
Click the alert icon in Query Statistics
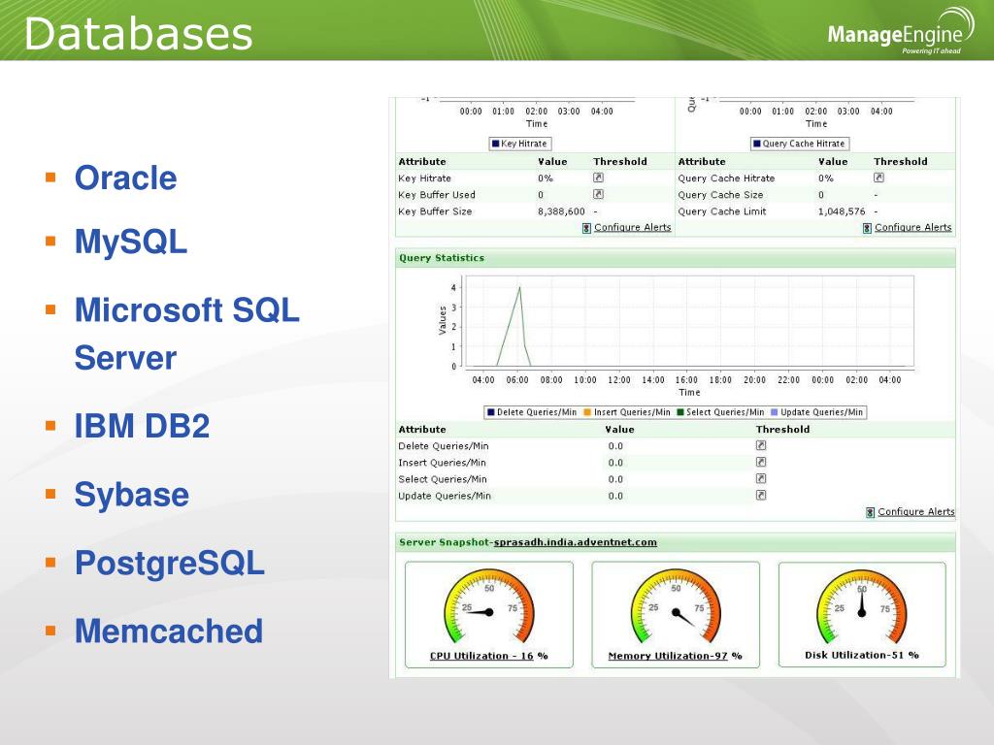pyautogui.click(x=870, y=512)
